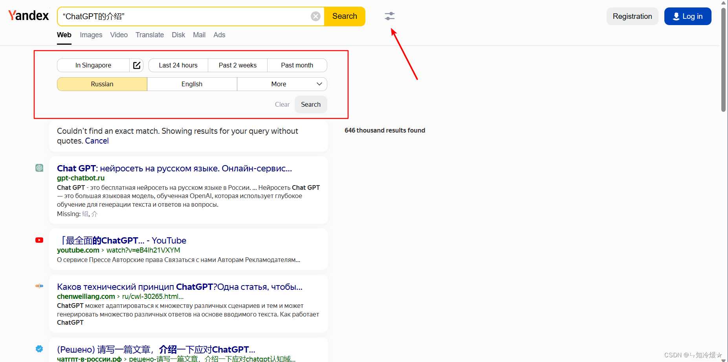Switch to the Translate tab
The image size is (728, 362).
(150, 35)
